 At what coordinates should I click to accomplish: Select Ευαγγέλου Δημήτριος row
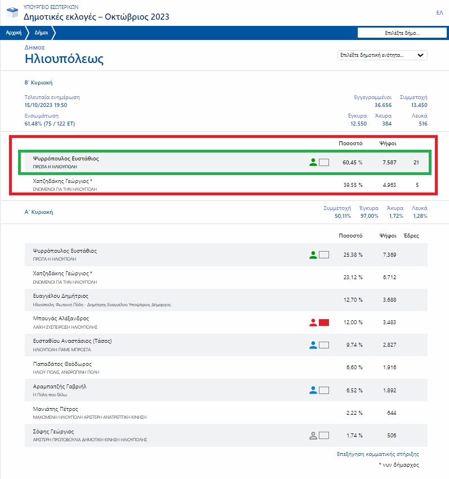(x=226, y=300)
